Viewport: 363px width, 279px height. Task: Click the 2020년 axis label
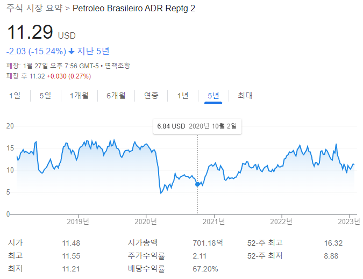click(146, 221)
